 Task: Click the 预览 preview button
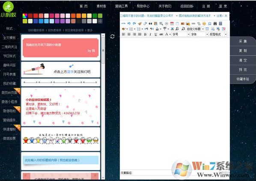243,70
